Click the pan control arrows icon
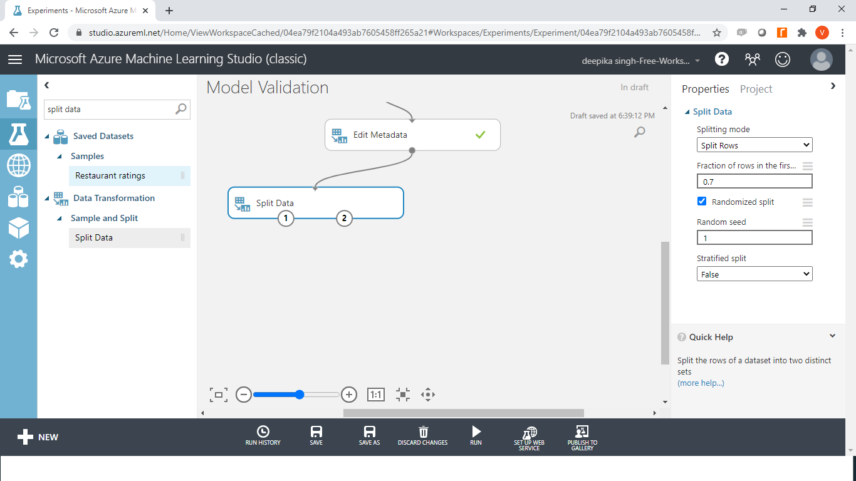The height and width of the screenshot is (481, 856). tap(428, 395)
